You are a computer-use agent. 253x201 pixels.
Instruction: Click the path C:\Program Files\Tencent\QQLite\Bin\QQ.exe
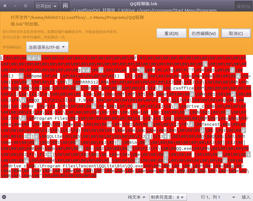[x=89, y=166]
